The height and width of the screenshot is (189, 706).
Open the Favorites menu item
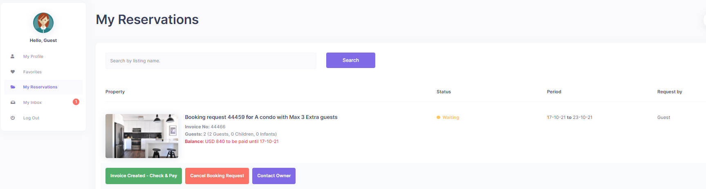[x=32, y=72]
